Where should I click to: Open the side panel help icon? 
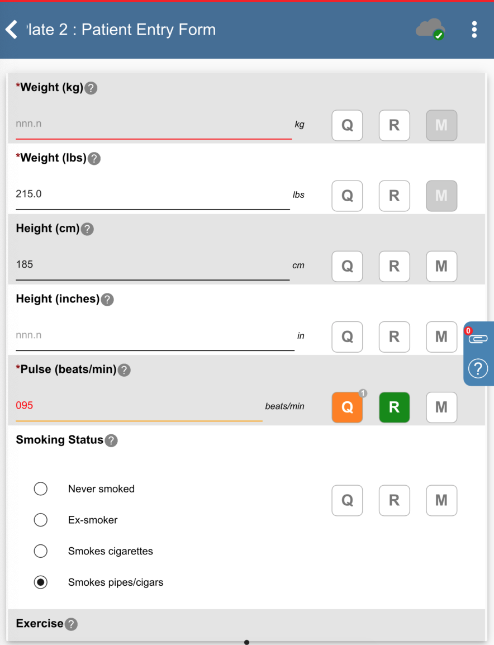[478, 368]
